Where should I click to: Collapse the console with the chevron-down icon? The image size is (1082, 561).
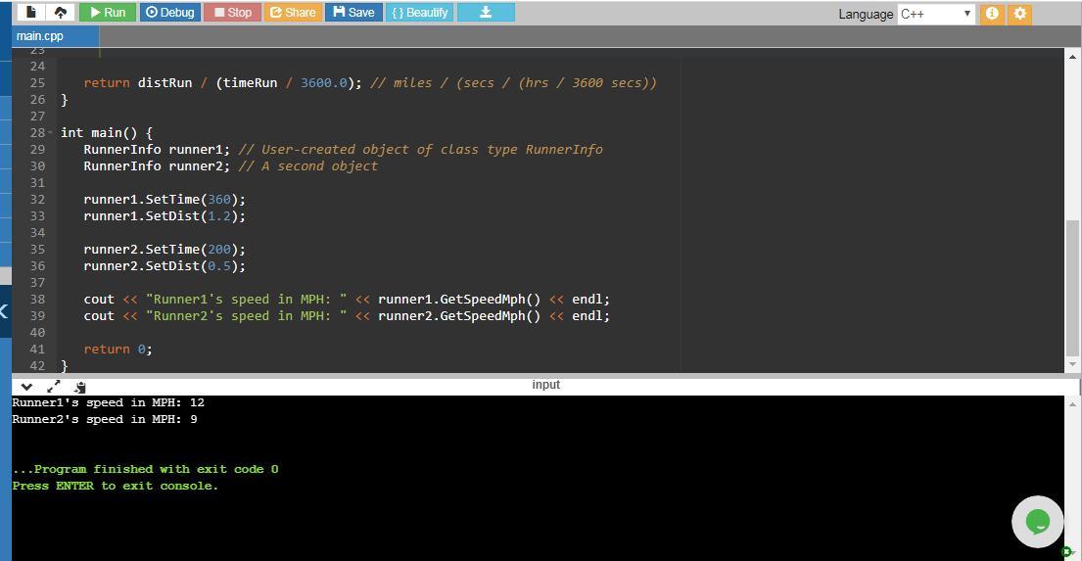[x=26, y=387]
